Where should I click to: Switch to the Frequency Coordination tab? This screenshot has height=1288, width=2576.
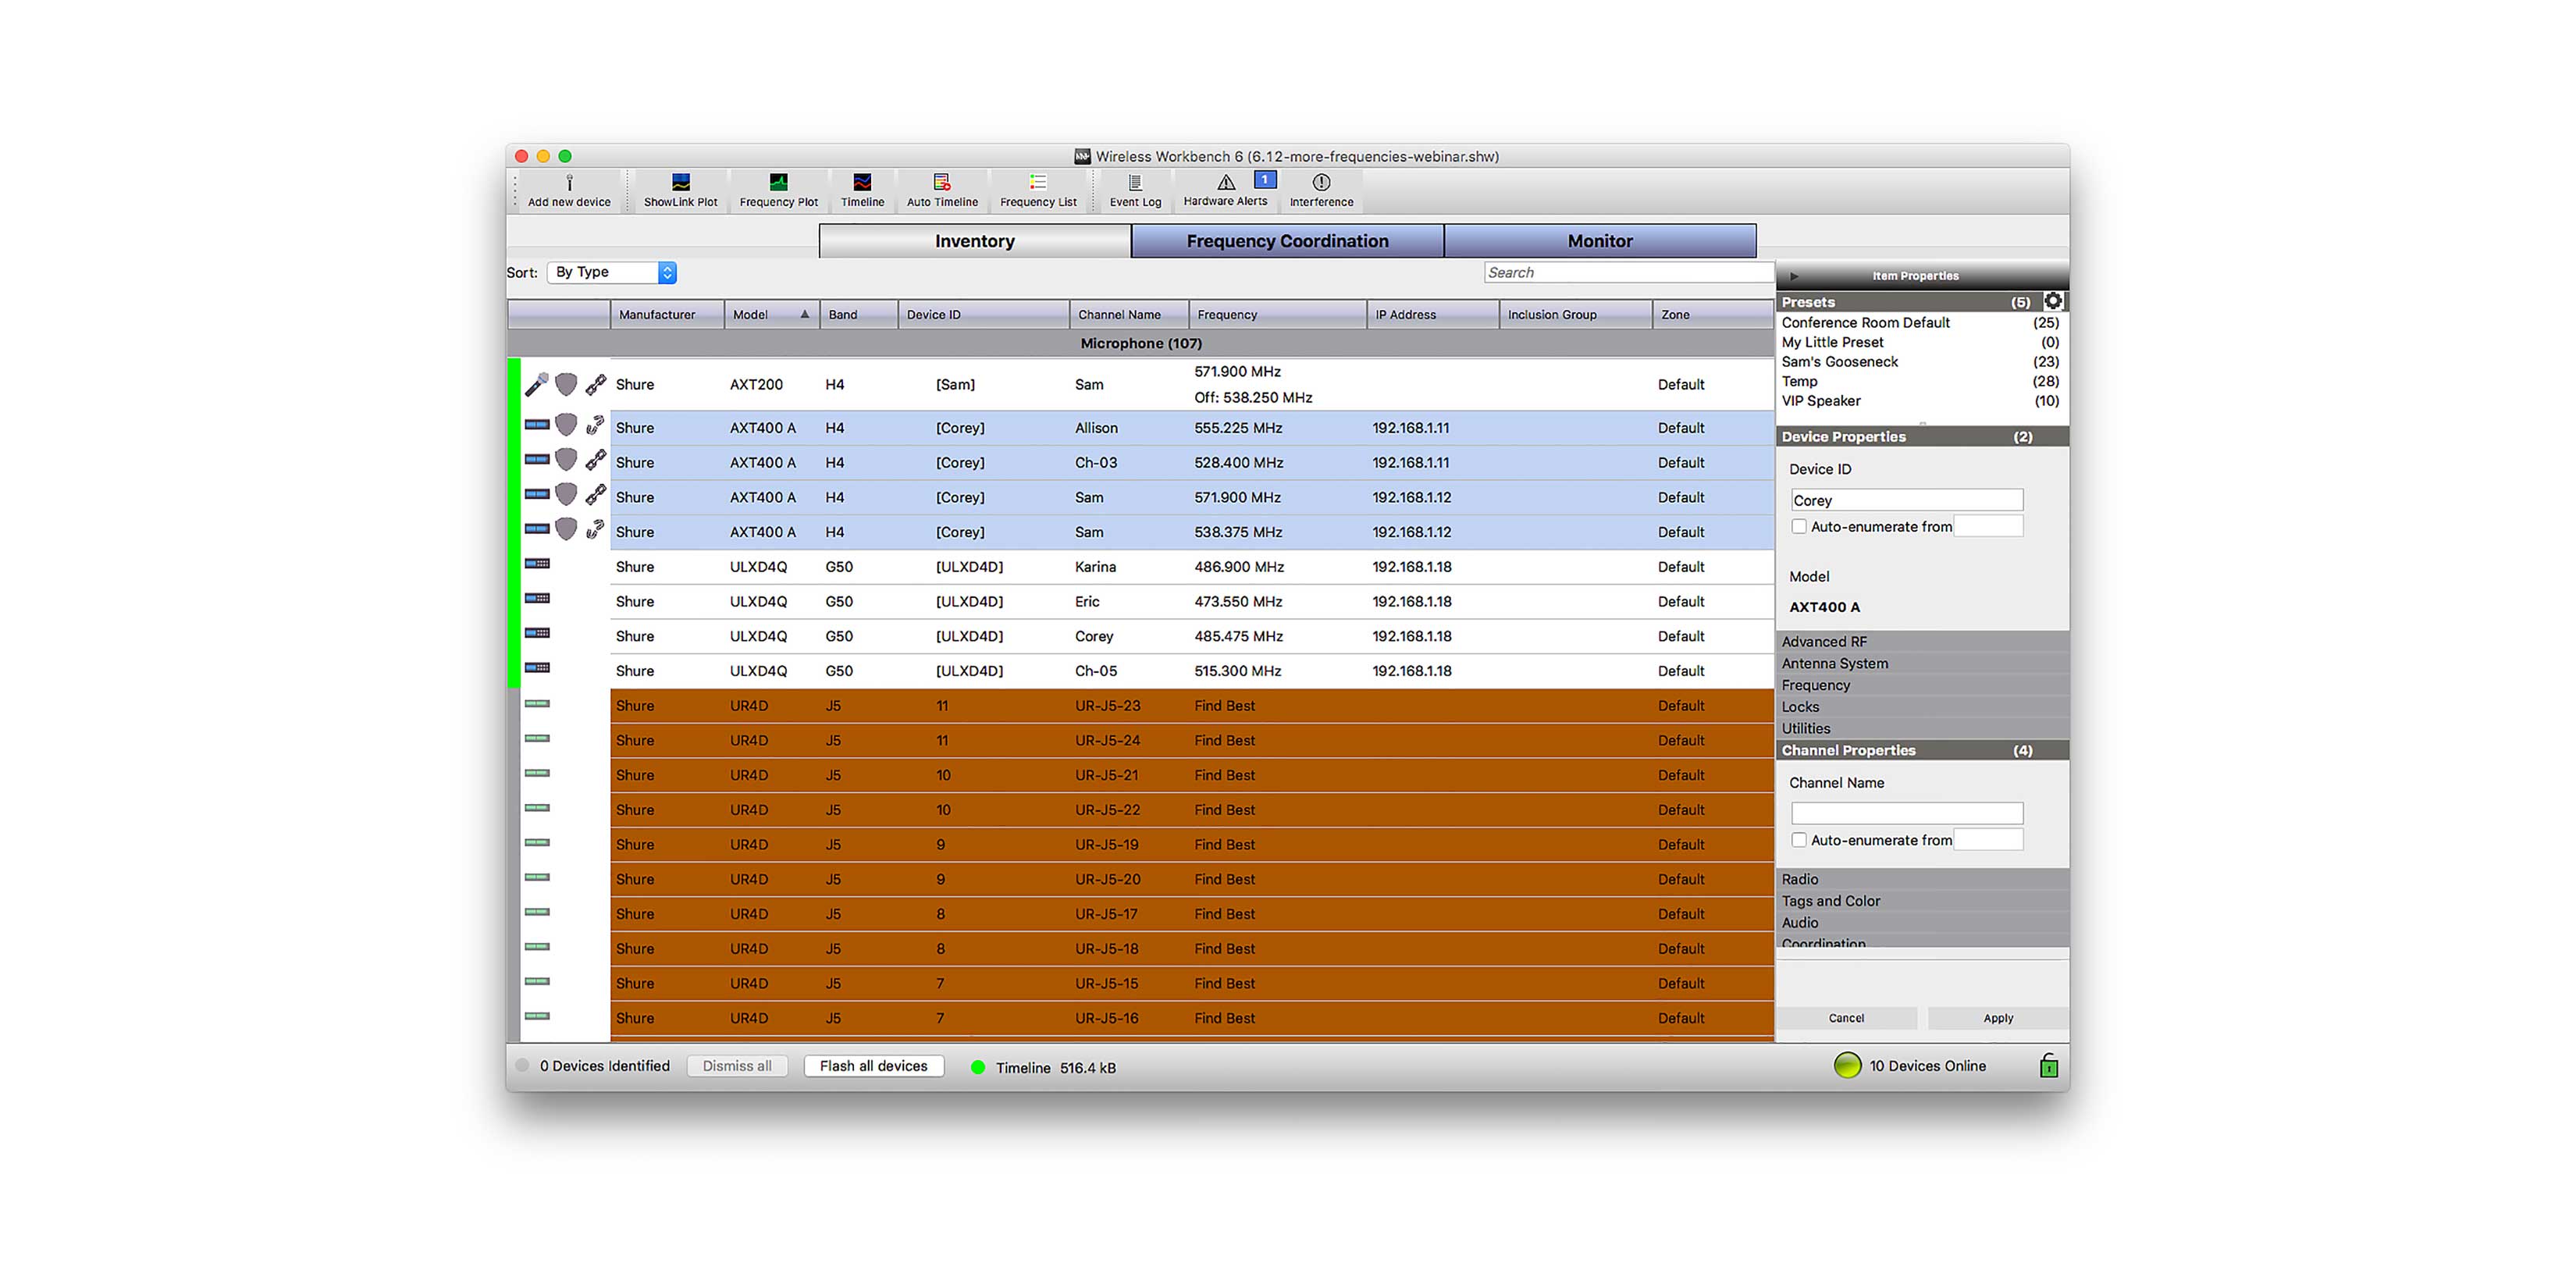(1287, 241)
